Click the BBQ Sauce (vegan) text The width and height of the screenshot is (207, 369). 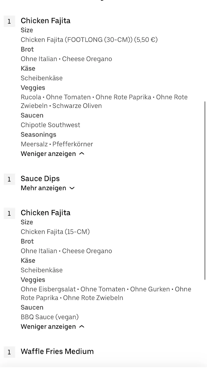point(50,317)
